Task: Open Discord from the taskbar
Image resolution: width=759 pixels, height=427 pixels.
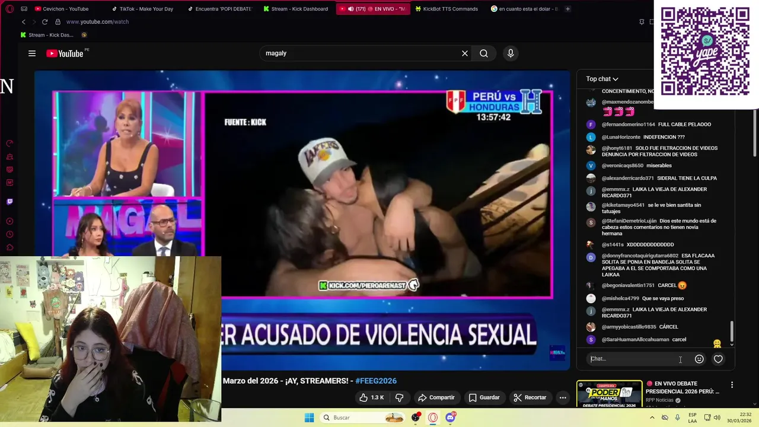Action: click(450, 418)
